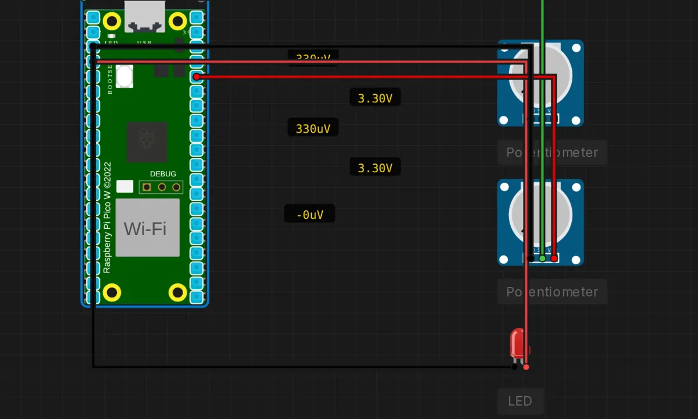Viewport: 698px width, 419px height.
Task: Click the white BOOTSEL button on the Pico
Action: pos(124,76)
